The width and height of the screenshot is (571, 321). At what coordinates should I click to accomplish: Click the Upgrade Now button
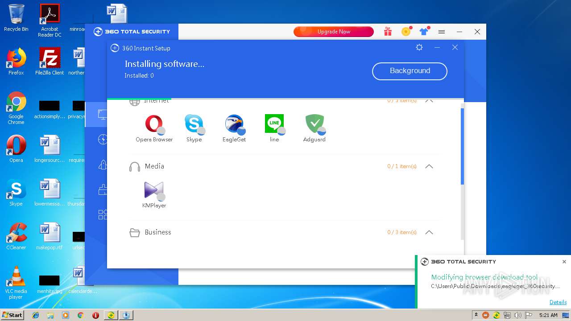[334, 32]
